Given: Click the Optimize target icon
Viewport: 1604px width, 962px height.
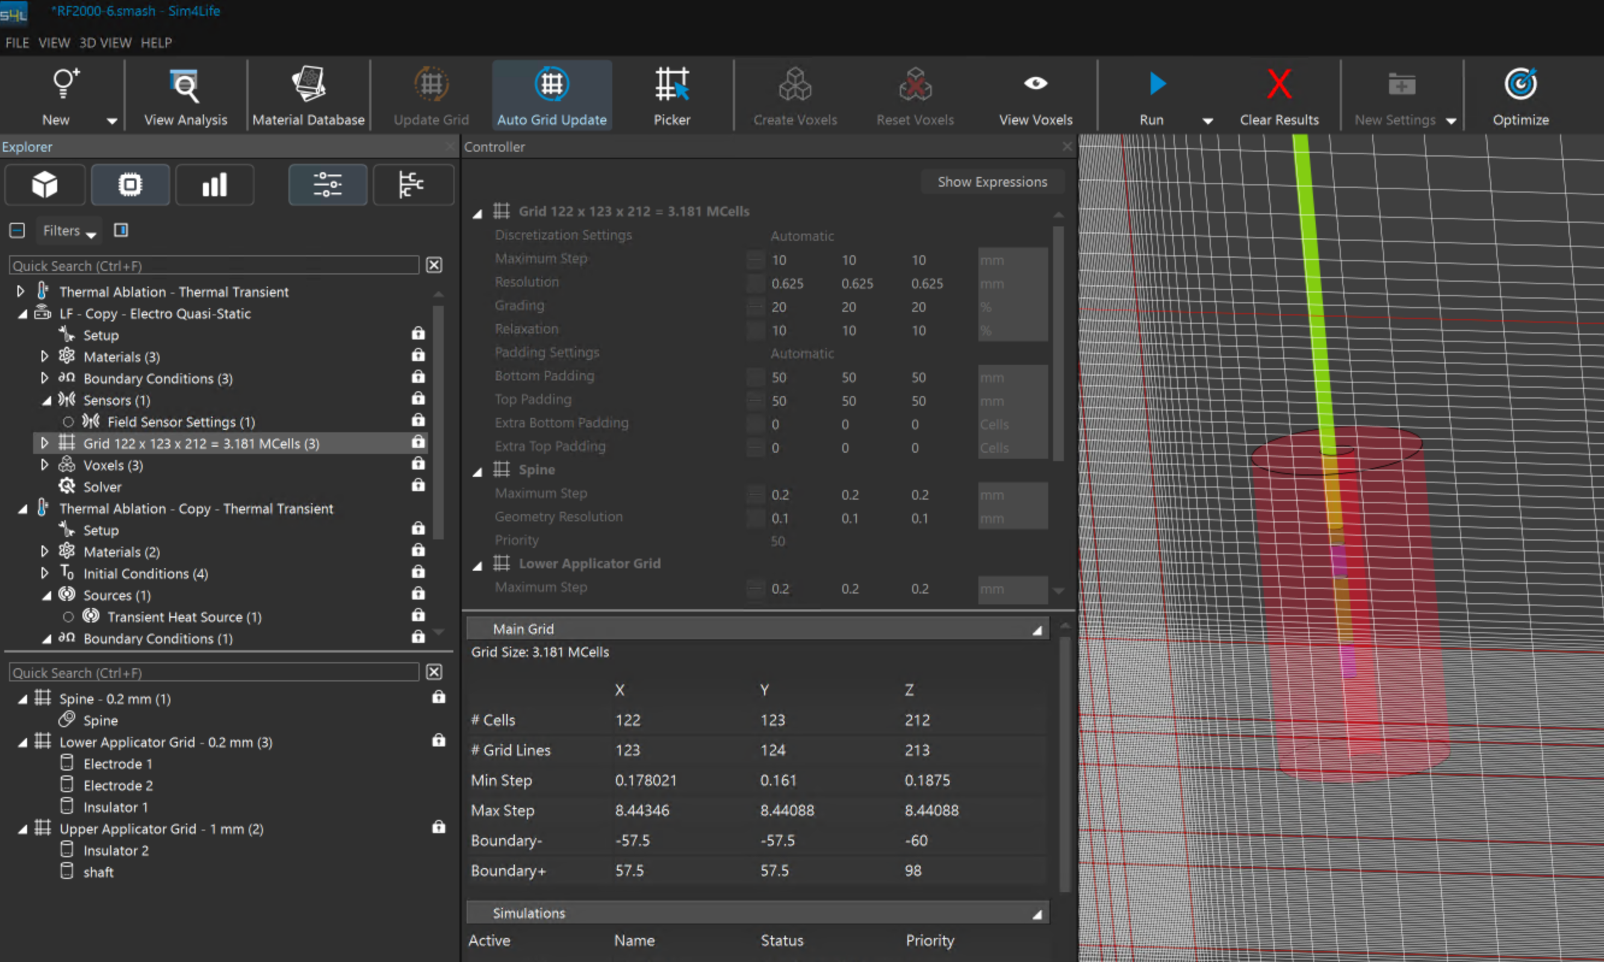Looking at the screenshot, I should click(x=1520, y=84).
